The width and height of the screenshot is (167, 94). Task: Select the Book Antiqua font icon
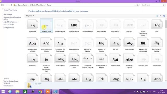tap(60, 58)
